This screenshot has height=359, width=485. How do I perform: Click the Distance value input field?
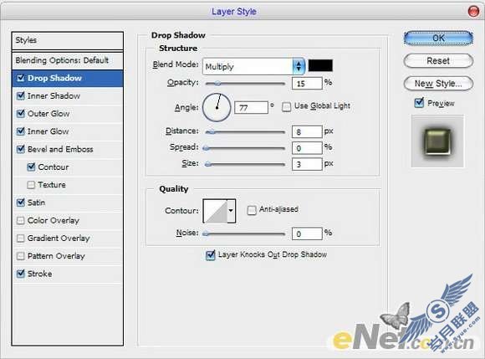[x=307, y=132]
